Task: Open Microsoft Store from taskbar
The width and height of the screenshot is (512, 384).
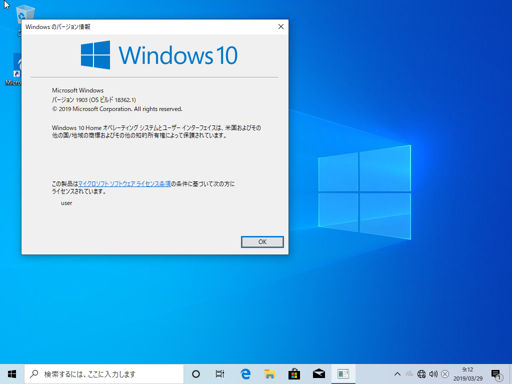Action: click(294, 374)
